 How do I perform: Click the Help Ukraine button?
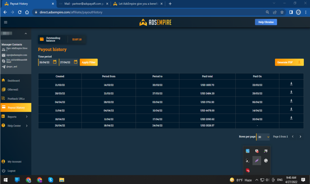[265, 22]
